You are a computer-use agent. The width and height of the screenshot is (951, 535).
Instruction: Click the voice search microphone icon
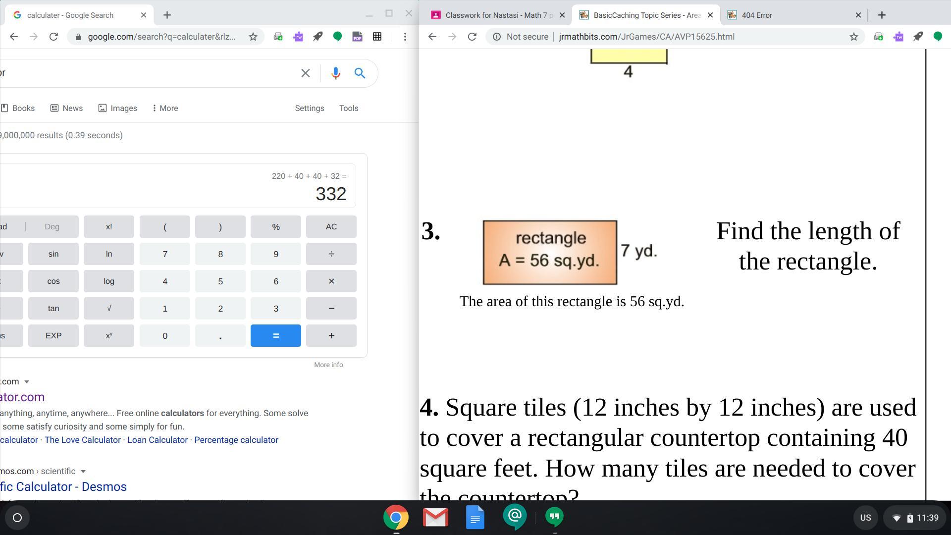[335, 73]
